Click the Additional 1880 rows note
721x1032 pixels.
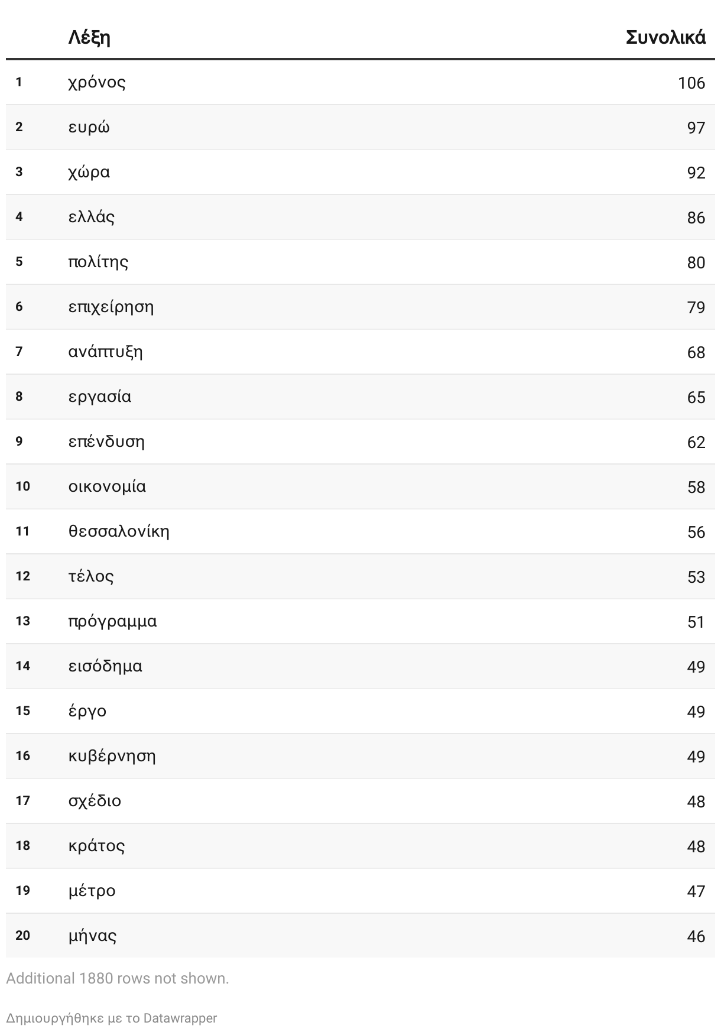tap(118, 979)
